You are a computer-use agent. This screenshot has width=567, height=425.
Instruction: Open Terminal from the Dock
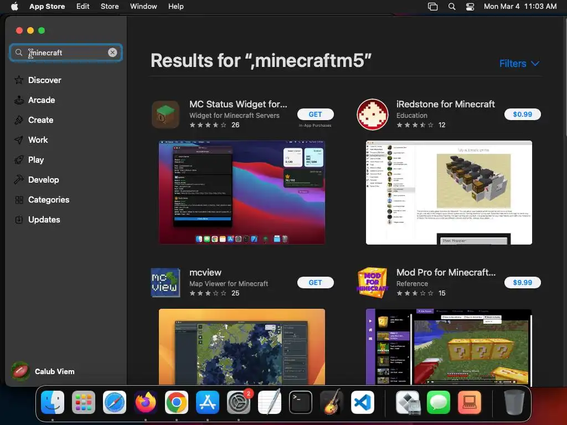(301, 402)
